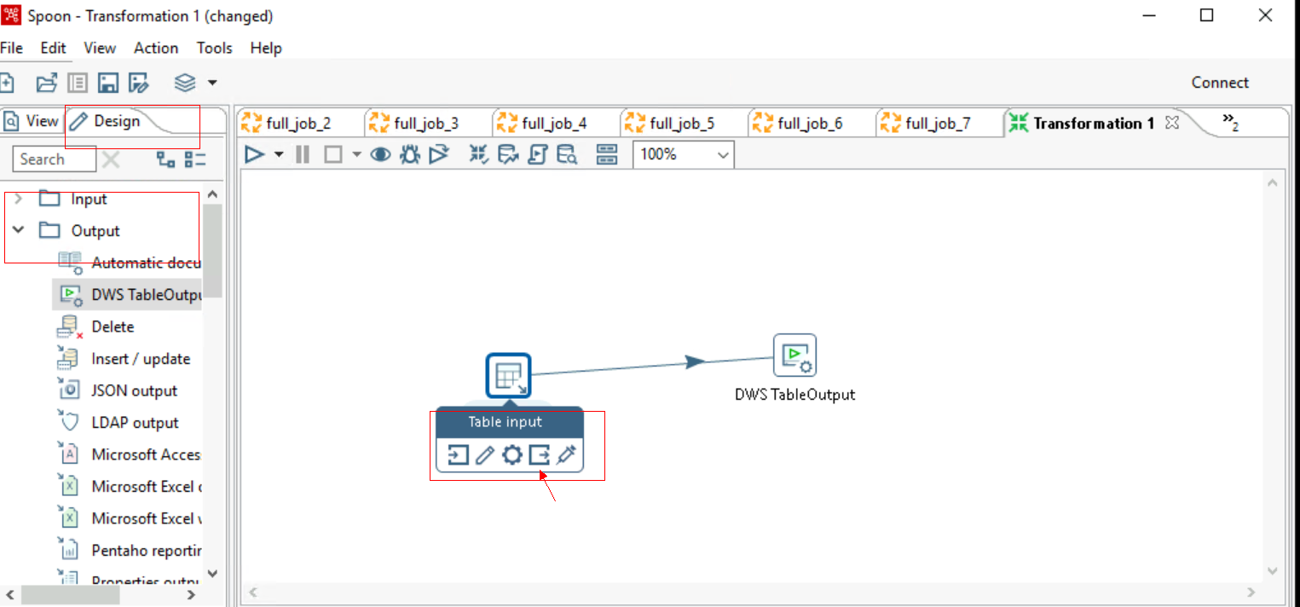Select the Microsoft Access output step
The width and height of the screenshot is (1300, 607).
point(128,454)
